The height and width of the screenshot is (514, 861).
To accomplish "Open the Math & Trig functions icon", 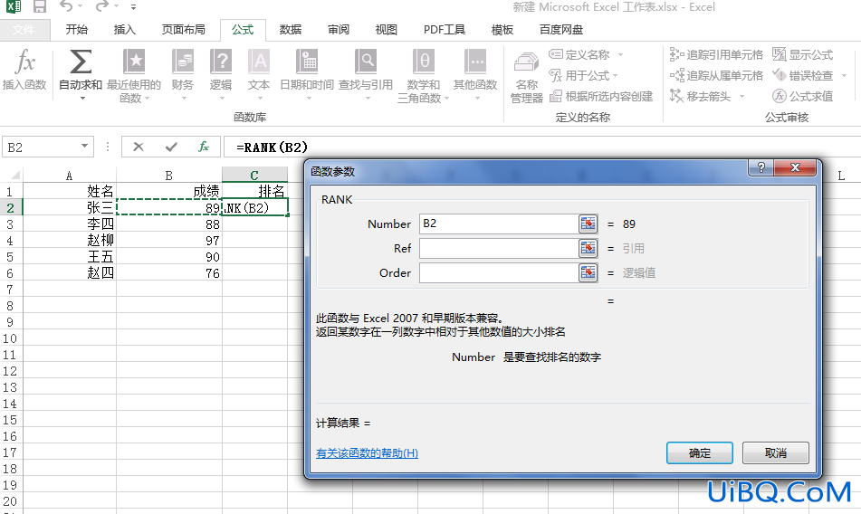I will point(424,62).
